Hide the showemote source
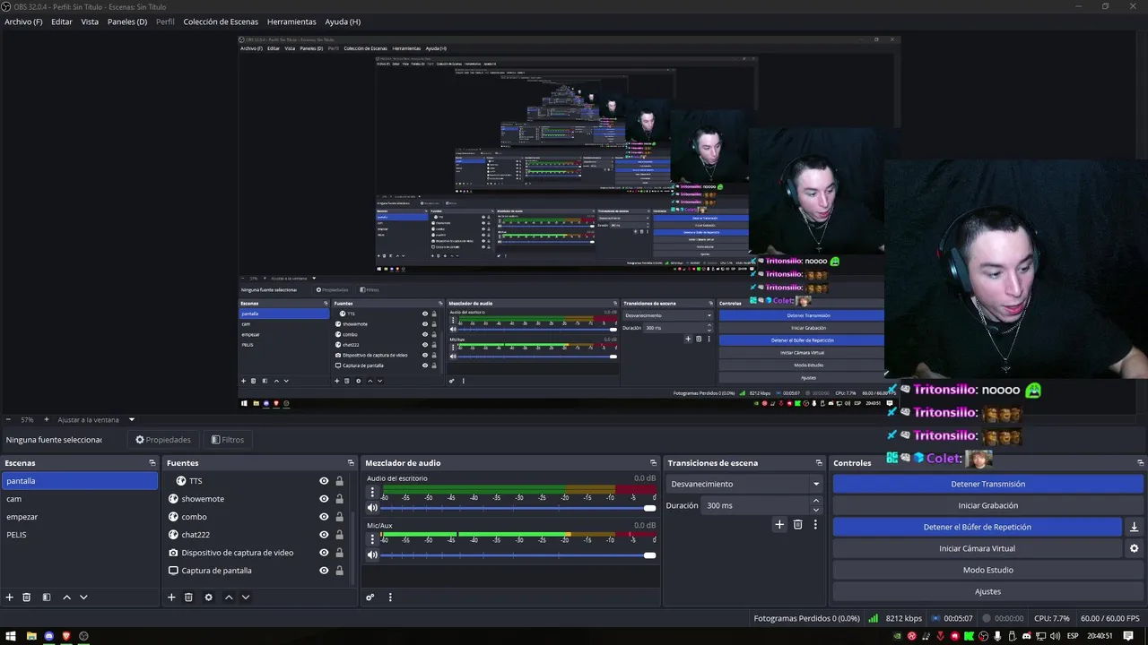Image resolution: width=1148 pixels, height=645 pixels. 324,499
